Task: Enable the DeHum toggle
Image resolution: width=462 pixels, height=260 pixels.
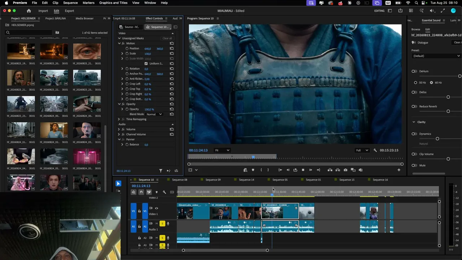Action: (x=414, y=71)
